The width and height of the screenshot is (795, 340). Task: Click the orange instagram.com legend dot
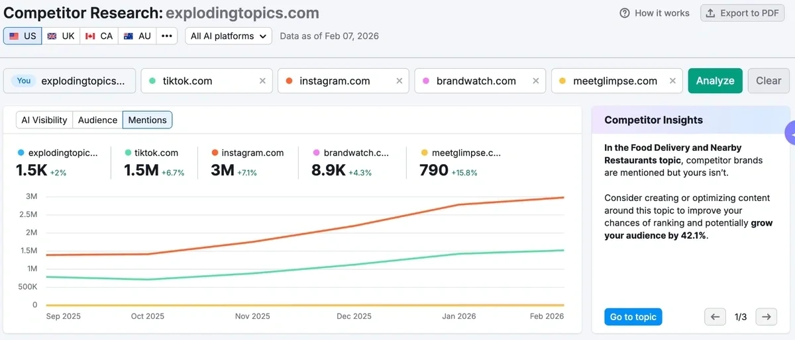(215, 153)
